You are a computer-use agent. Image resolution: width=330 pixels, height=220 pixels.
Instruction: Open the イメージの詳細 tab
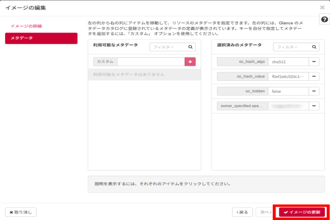tap(26, 26)
